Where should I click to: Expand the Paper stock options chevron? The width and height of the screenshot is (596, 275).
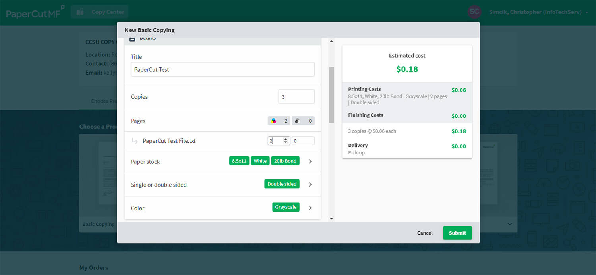point(310,162)
